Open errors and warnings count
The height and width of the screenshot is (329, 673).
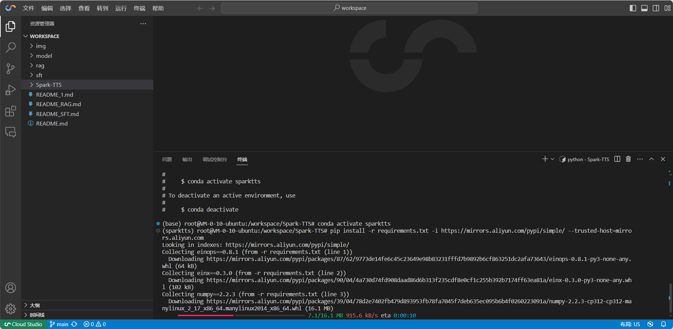(x=95, y=324)
